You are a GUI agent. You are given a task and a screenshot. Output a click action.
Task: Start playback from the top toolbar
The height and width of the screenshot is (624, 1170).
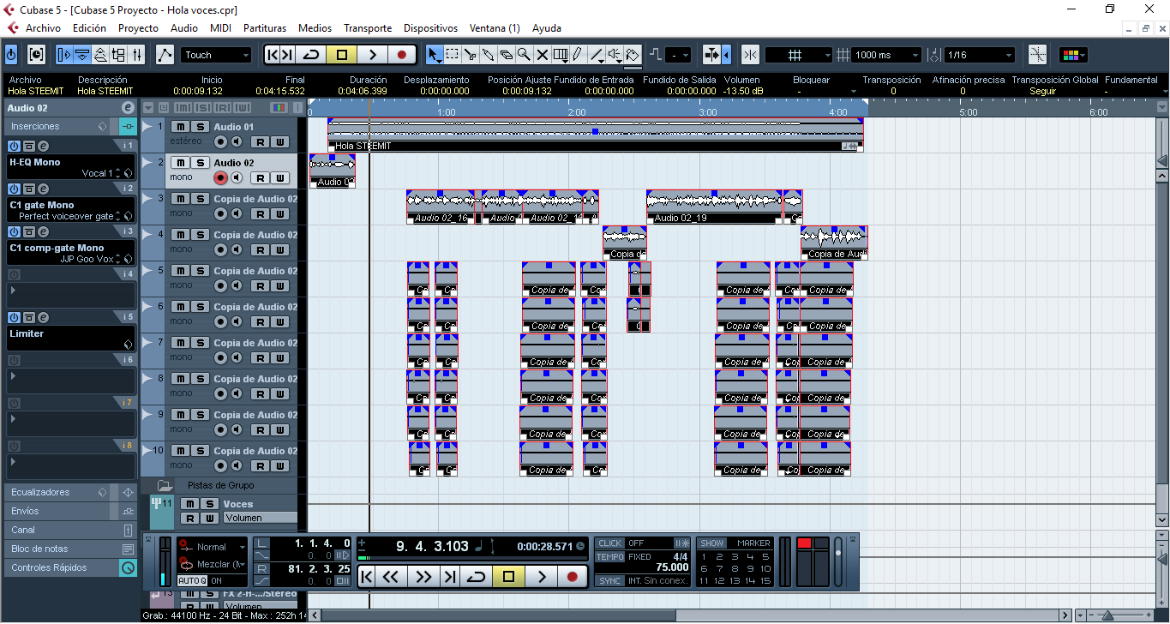(372, 55)
